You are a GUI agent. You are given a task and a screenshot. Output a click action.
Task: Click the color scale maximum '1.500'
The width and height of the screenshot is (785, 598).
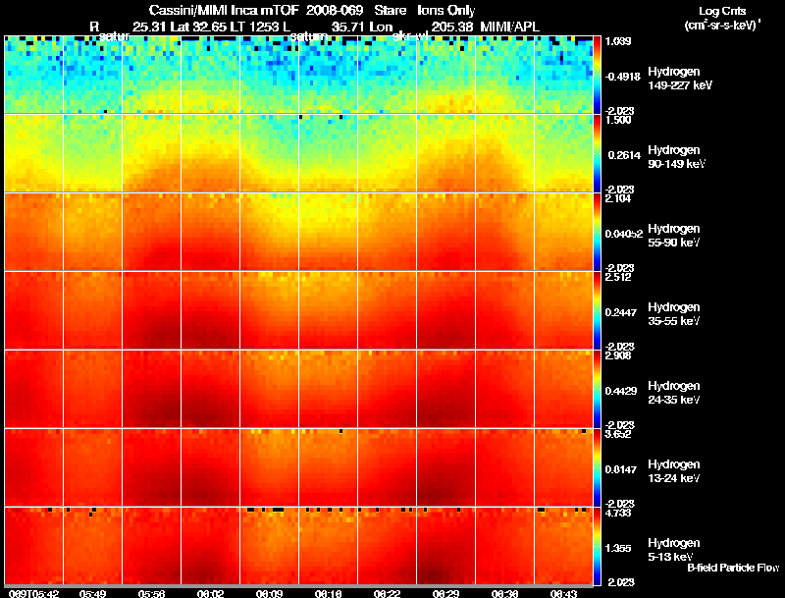(x=618, y=120)
